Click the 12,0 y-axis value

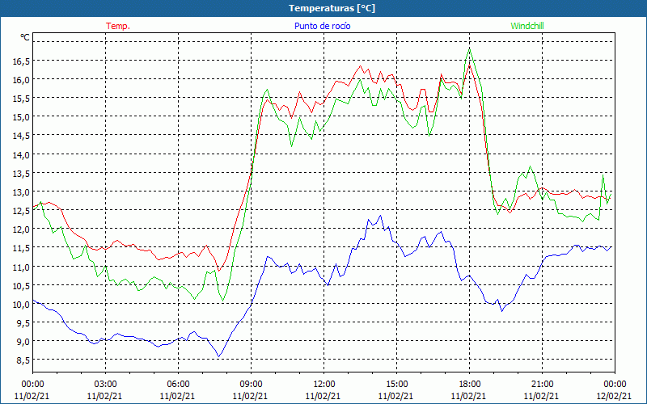(22, 229)
